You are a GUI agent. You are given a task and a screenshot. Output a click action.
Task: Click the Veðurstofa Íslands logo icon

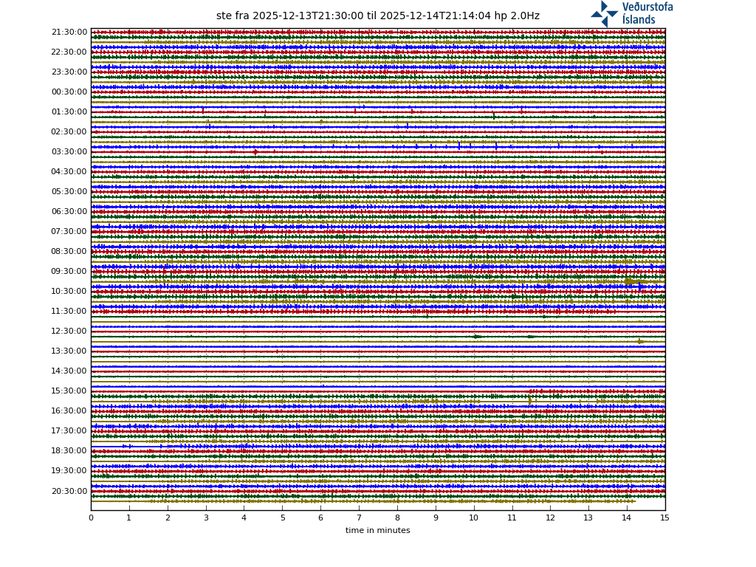click(604, 13)
